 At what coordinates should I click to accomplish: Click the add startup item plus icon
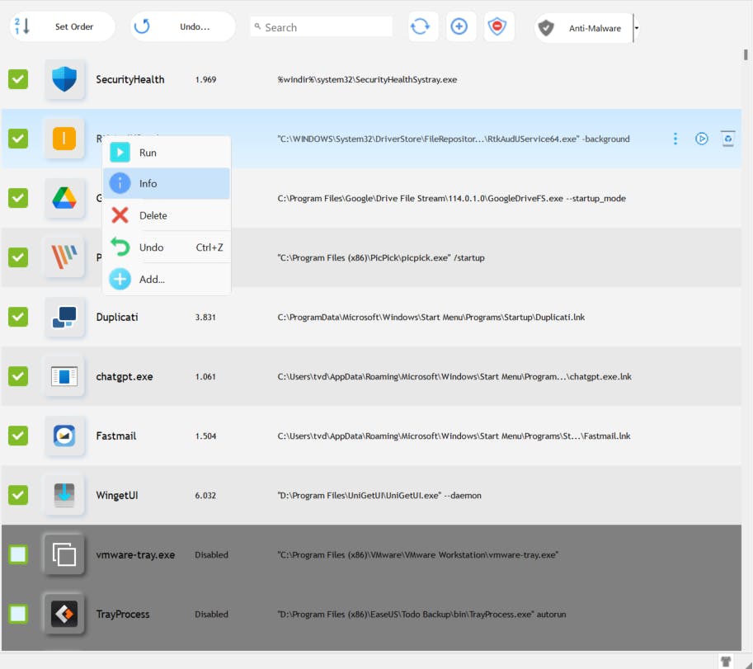459,26
